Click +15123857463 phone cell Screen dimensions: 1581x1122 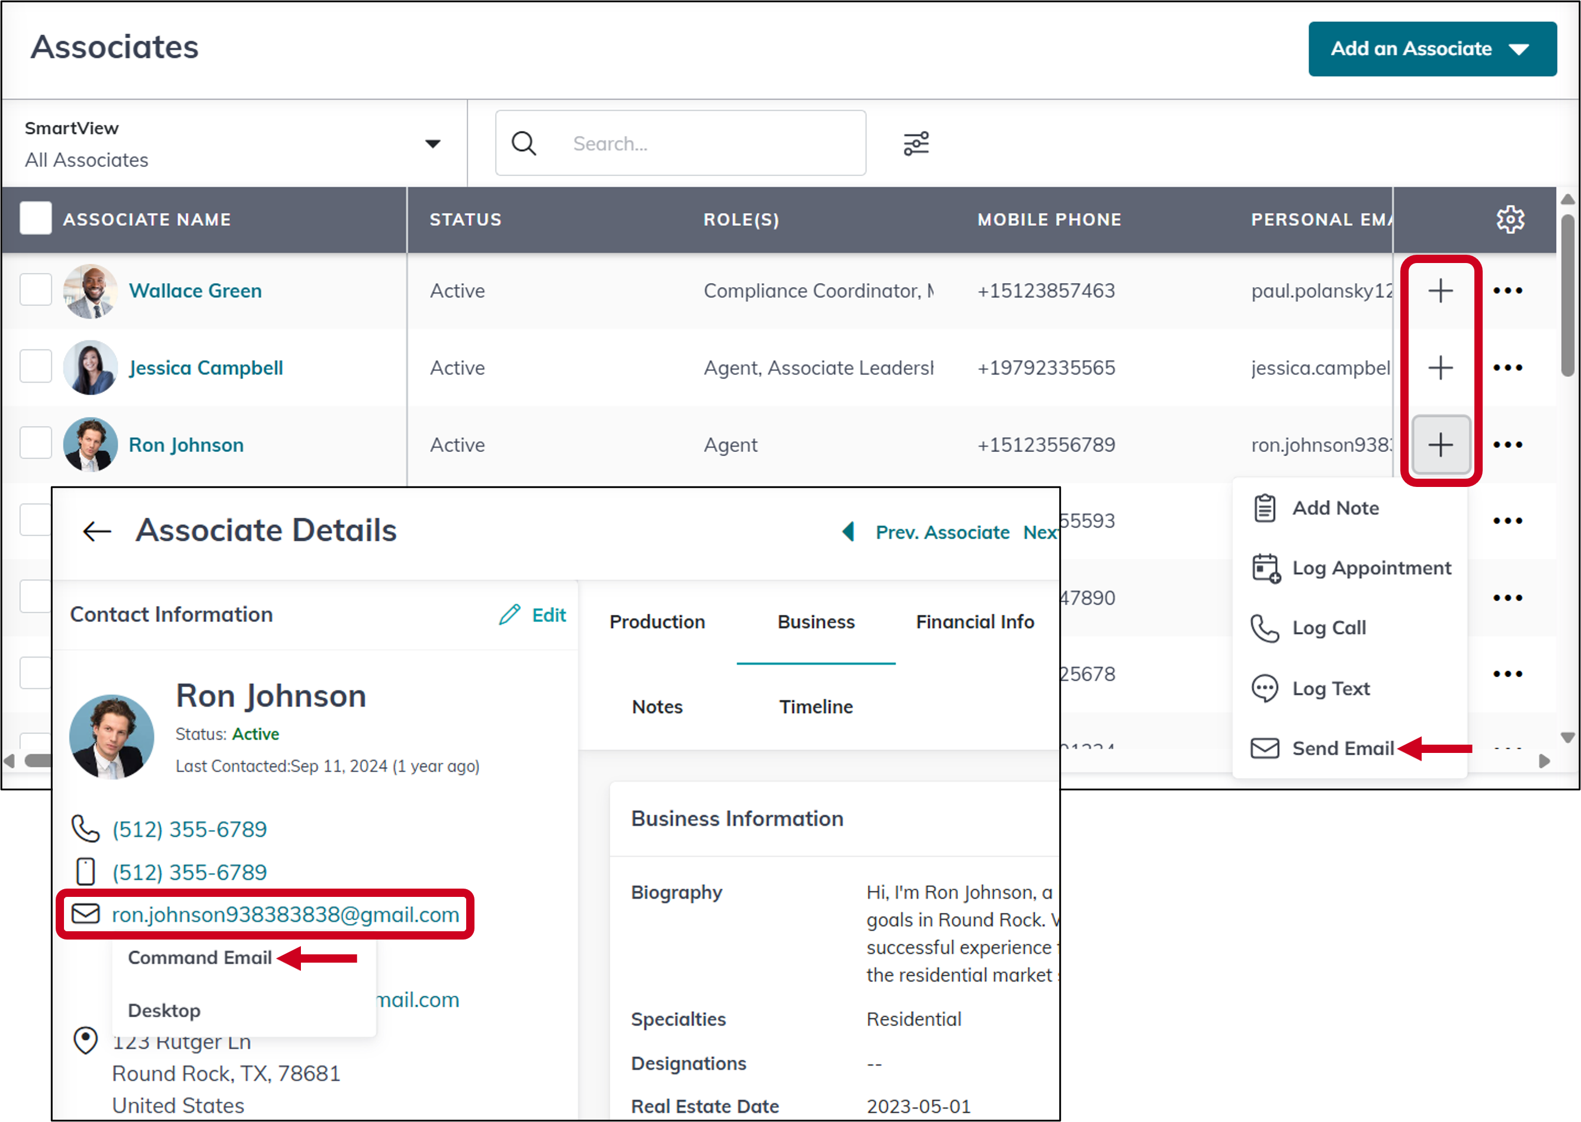(1046, 291)
